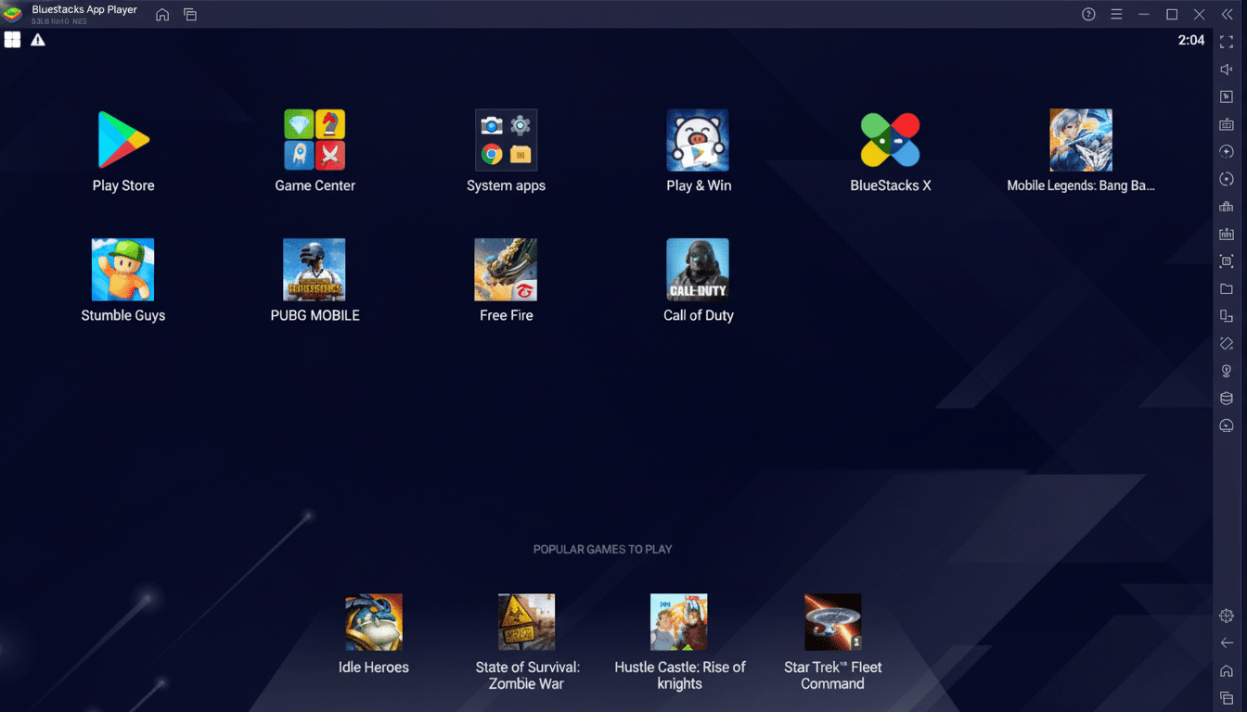
Task: Open the Install APK sidebar icon
Action: point(1226,95)
